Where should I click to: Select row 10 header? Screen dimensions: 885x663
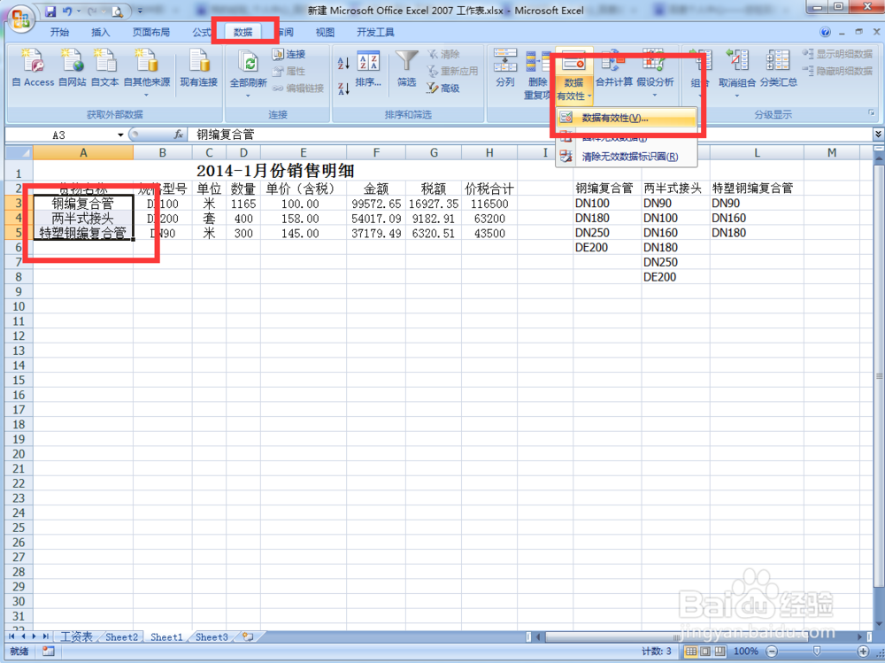[x=19, y=306]
